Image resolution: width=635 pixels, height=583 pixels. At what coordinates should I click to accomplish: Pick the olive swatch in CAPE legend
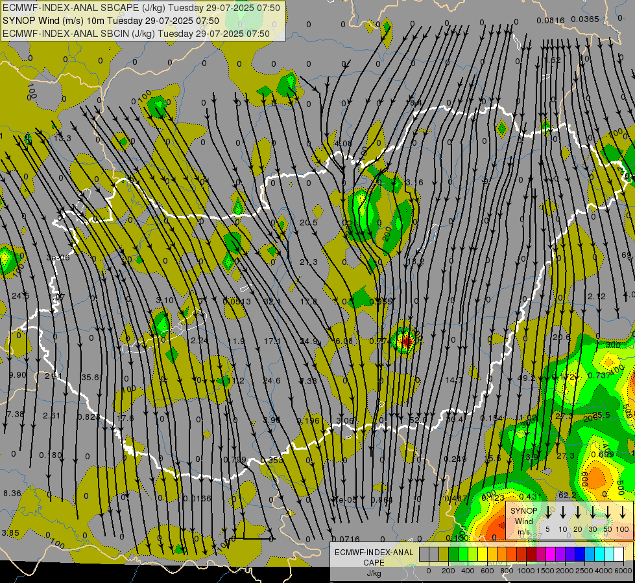click(x=444, y=554)
